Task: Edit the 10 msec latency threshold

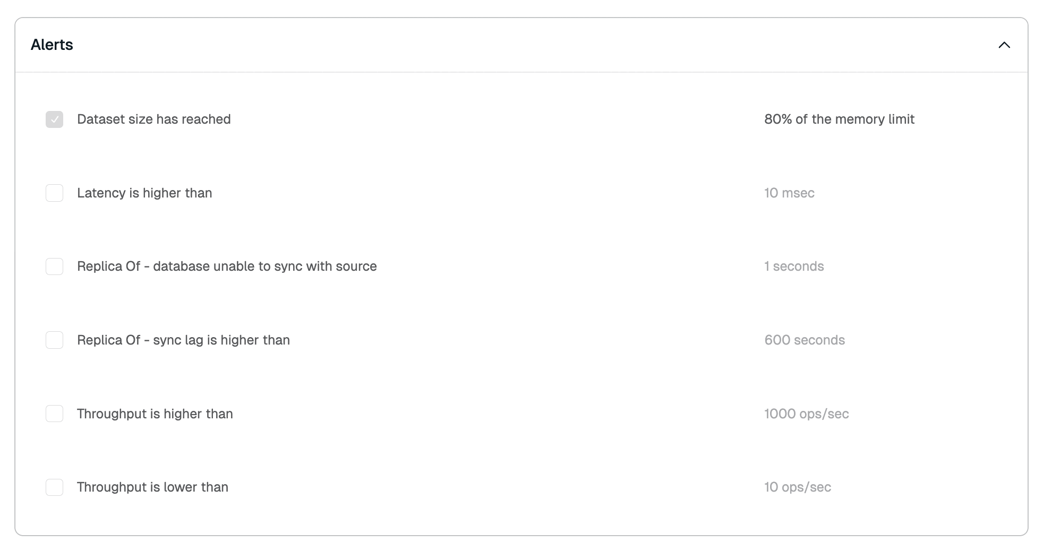Action: pyautogui.click(x=789, y=193)
